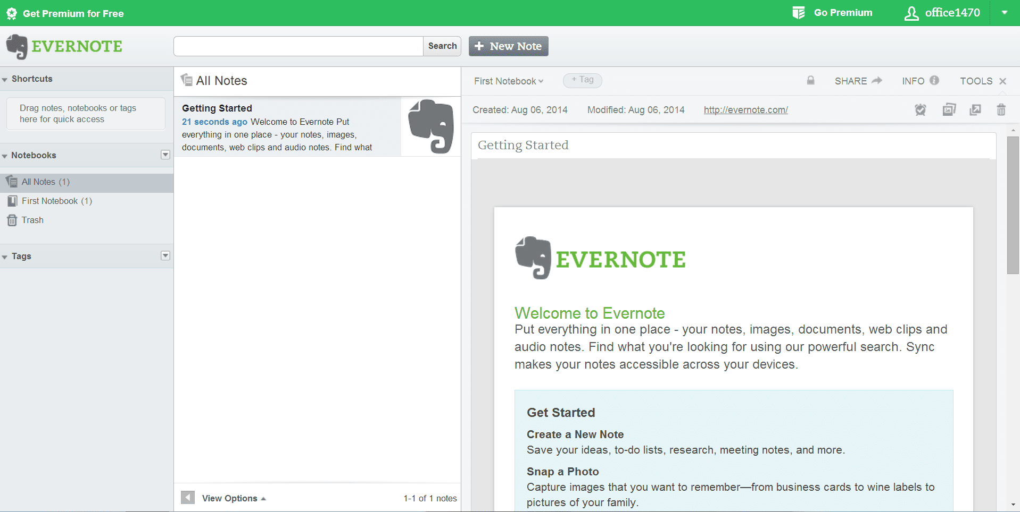The height and width of the screenshot is (512, 1020).
Task: Click the elephant thumbnail of Getting Started note
Action: 431,126
